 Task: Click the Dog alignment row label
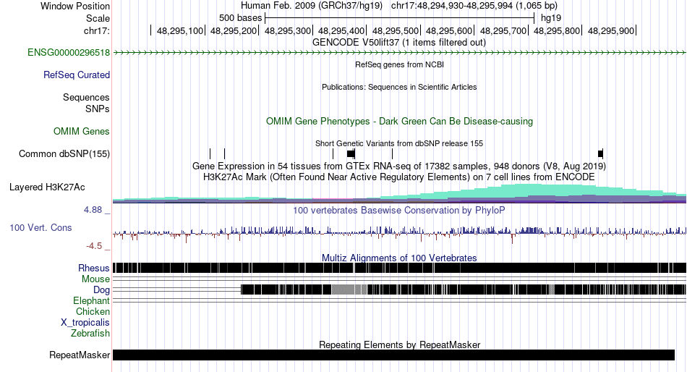coord(101,290)
